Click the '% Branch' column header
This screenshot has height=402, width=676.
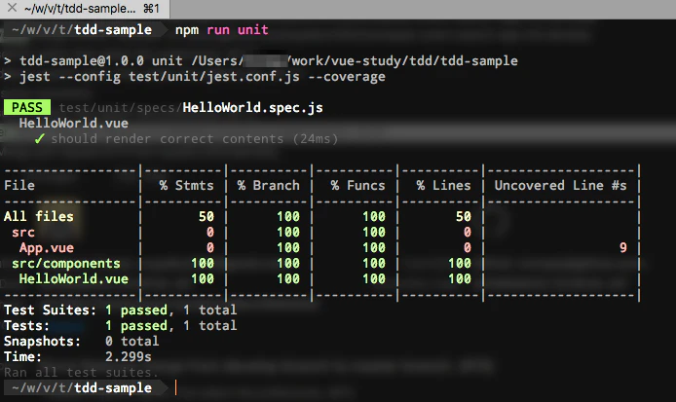pyautogui.click(x=268, y=185)
